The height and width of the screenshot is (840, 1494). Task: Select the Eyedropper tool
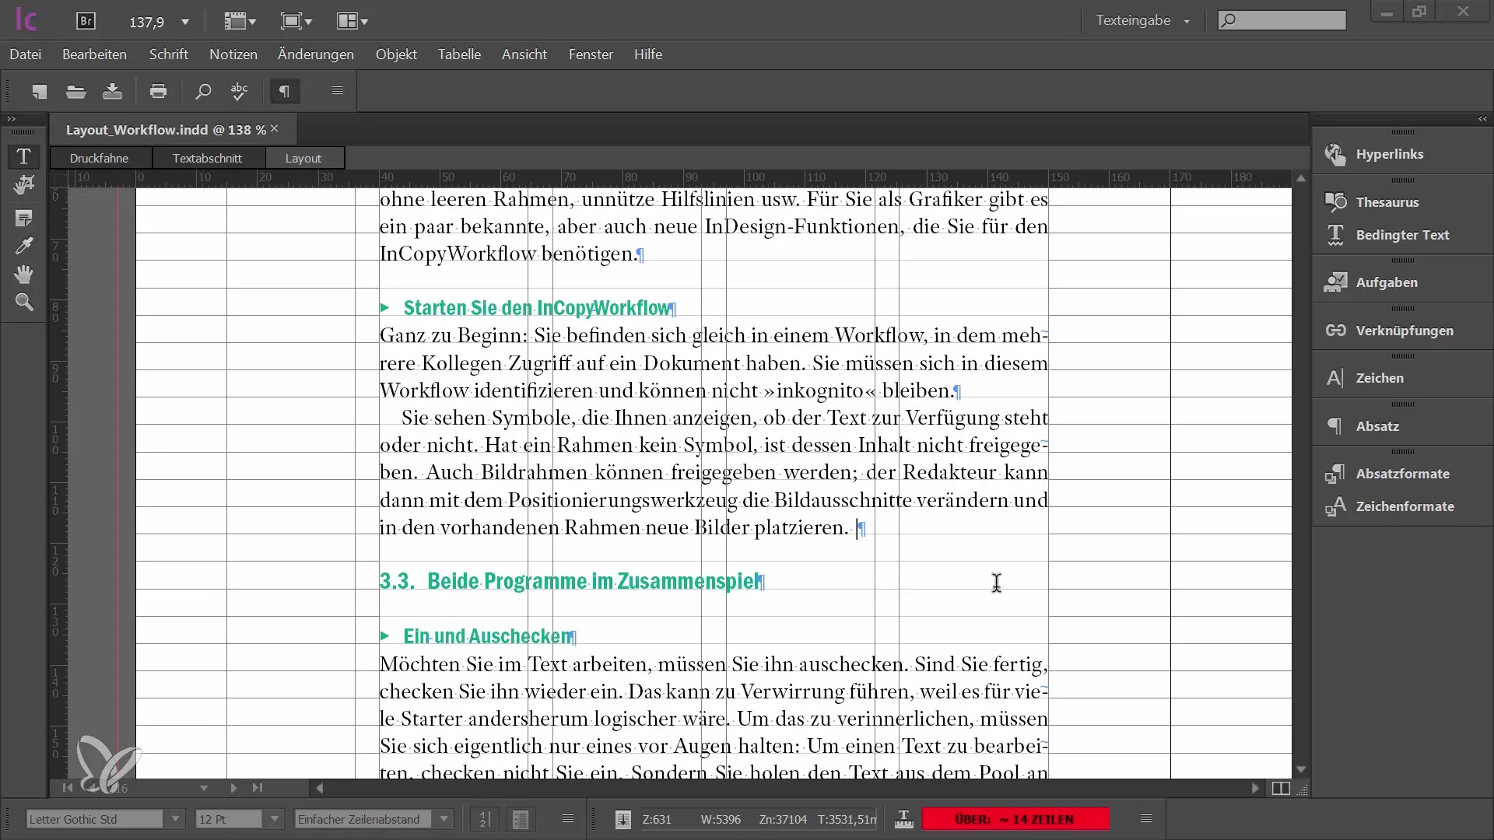pyautogui.click(x=23, y=247)
